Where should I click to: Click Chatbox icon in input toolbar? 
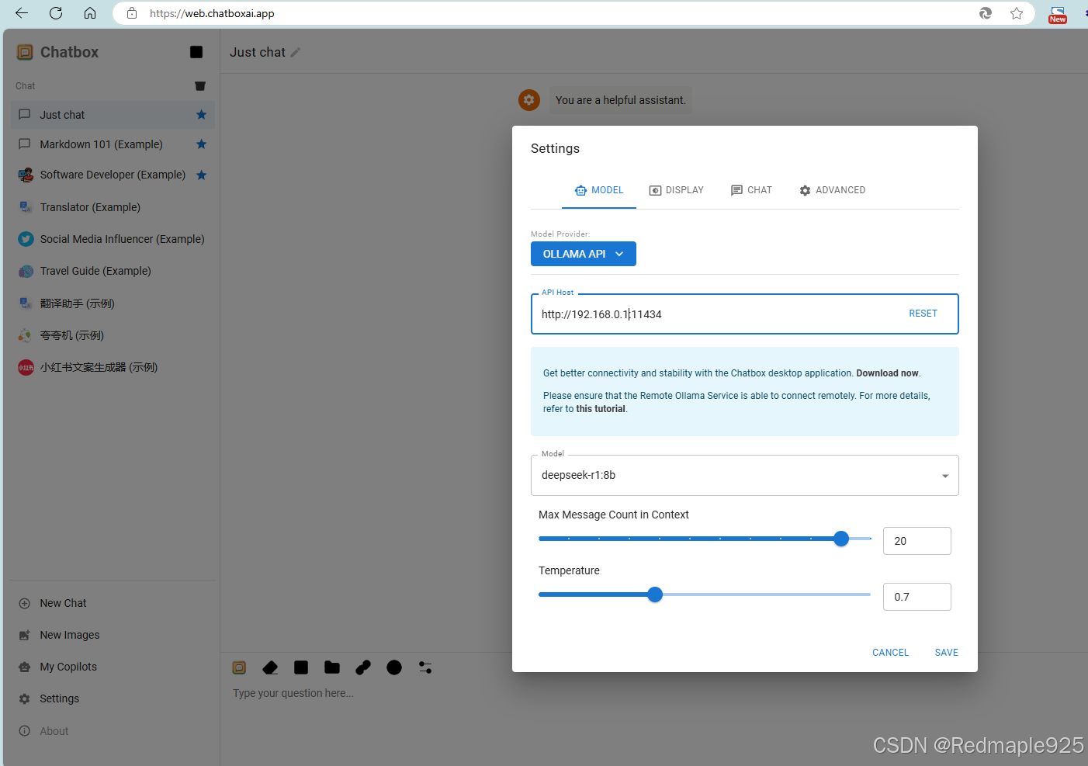(x=239, y=667)
